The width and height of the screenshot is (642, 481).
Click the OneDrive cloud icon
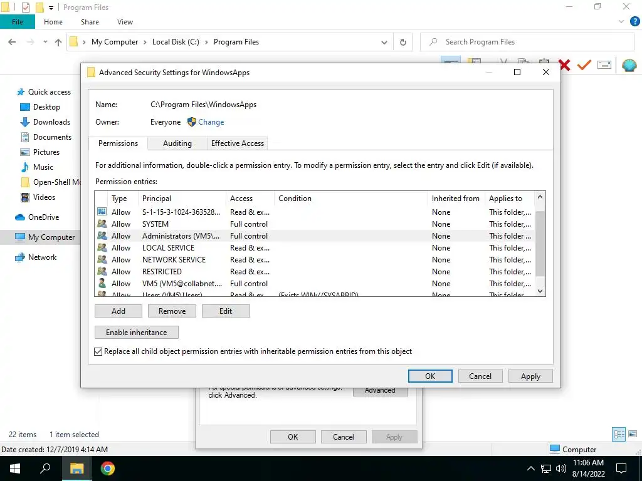[20, 217]
